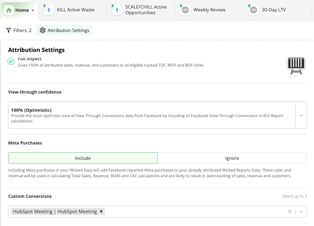Click the Facebook icon on KILL Active Waste
314x226 pixels.
48,10
